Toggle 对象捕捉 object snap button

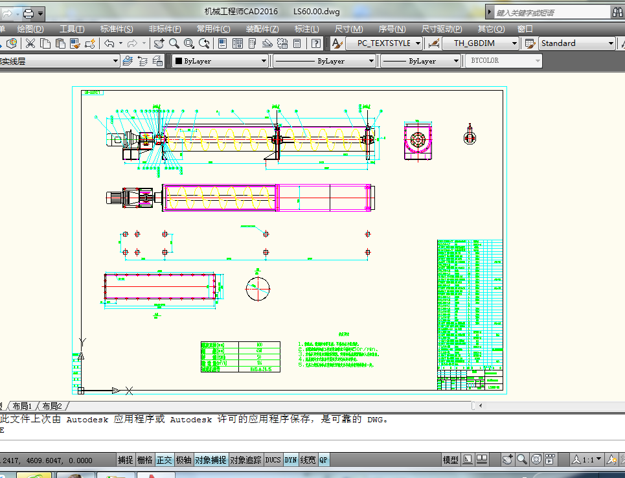pyautogui.click(x=211, y=460)
